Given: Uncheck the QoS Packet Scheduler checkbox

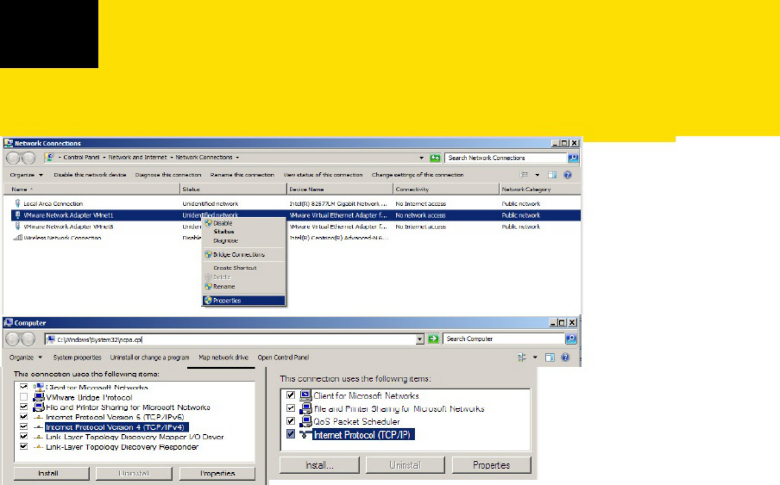Looking at the screenshot, I should 291,422.
